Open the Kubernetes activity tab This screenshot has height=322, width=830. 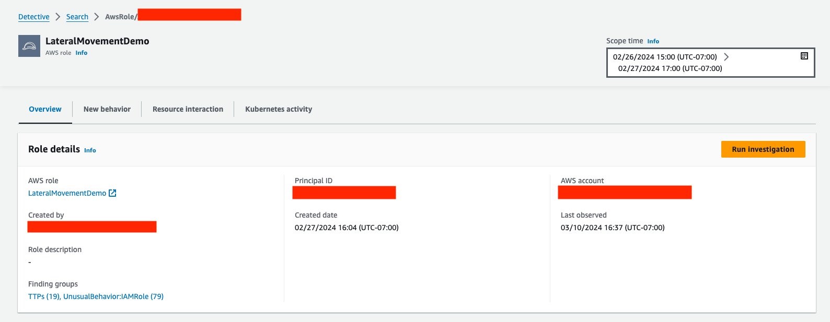tap(279, 109)
